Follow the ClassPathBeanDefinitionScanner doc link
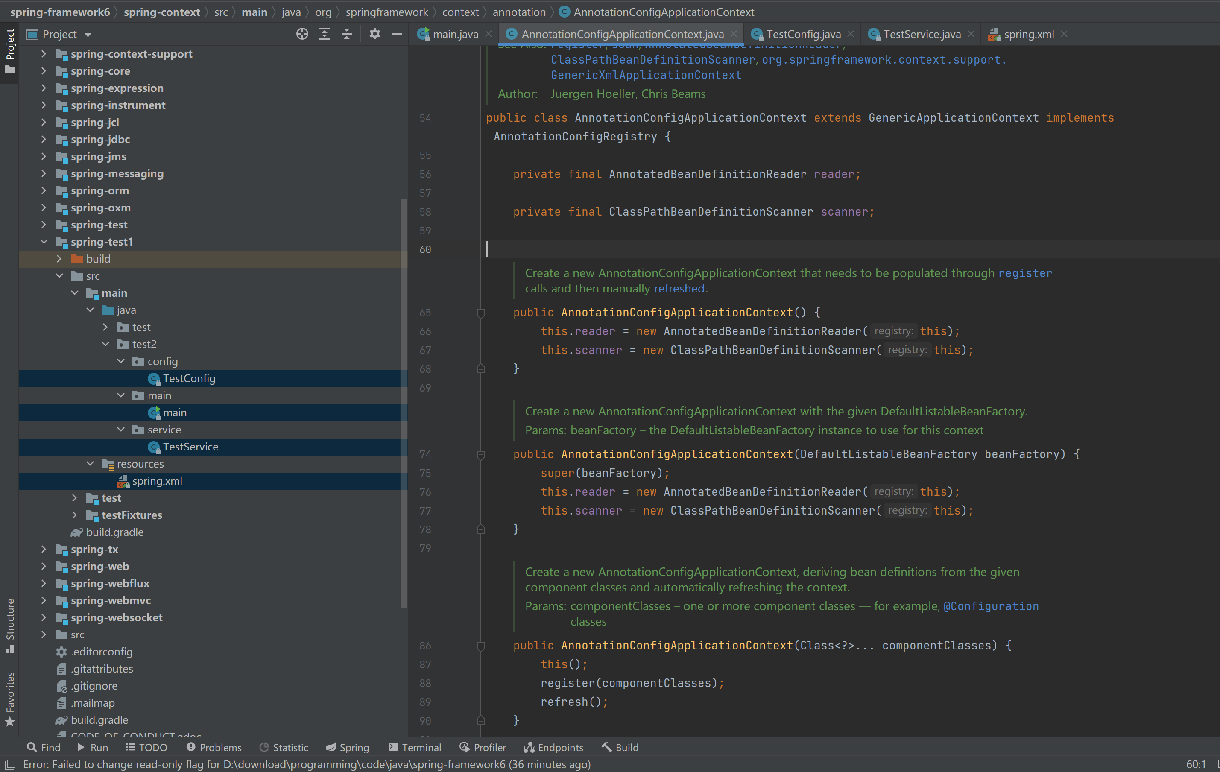This screenshot has width=1220, height=772. 652,60
